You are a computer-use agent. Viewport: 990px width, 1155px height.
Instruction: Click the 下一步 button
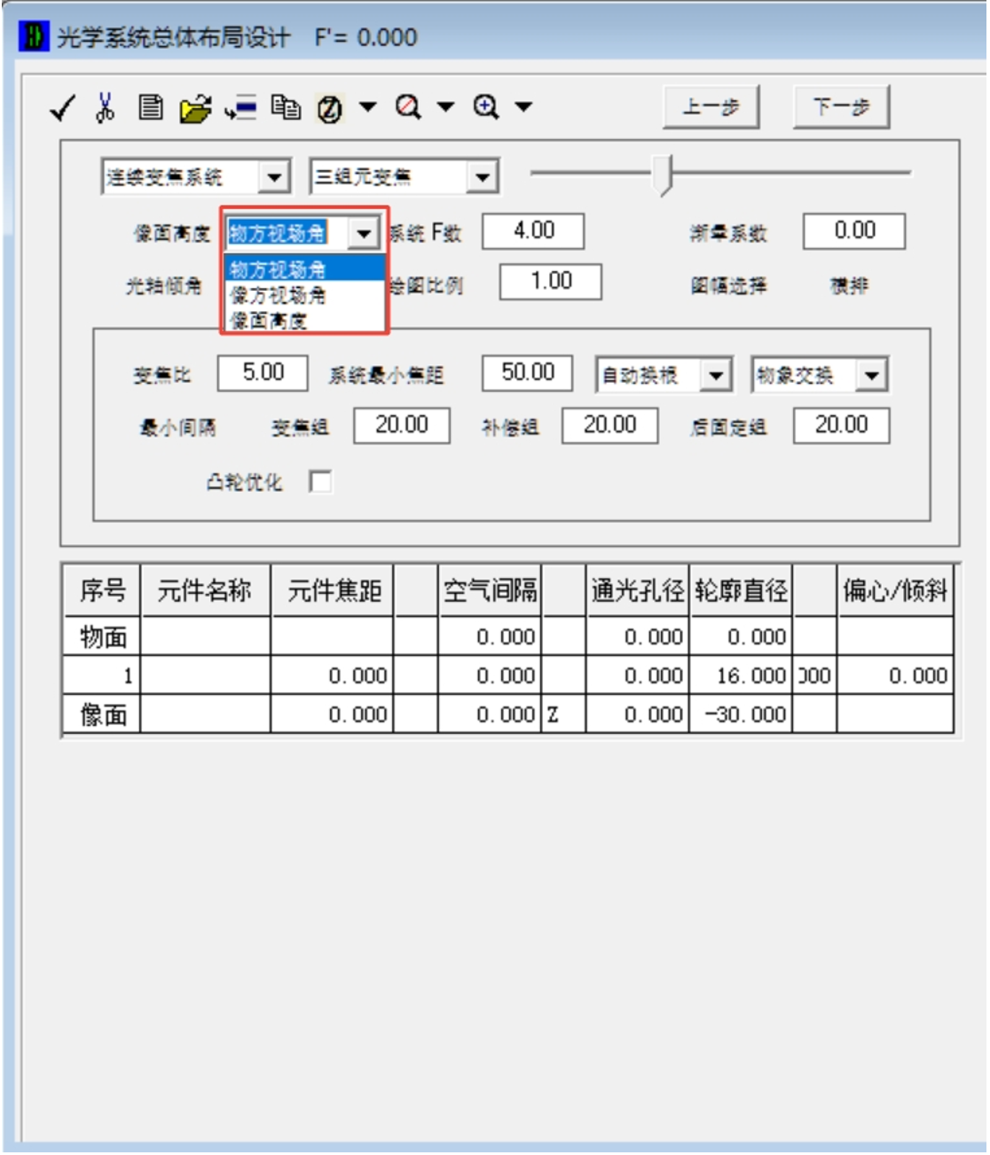[841, 107]
